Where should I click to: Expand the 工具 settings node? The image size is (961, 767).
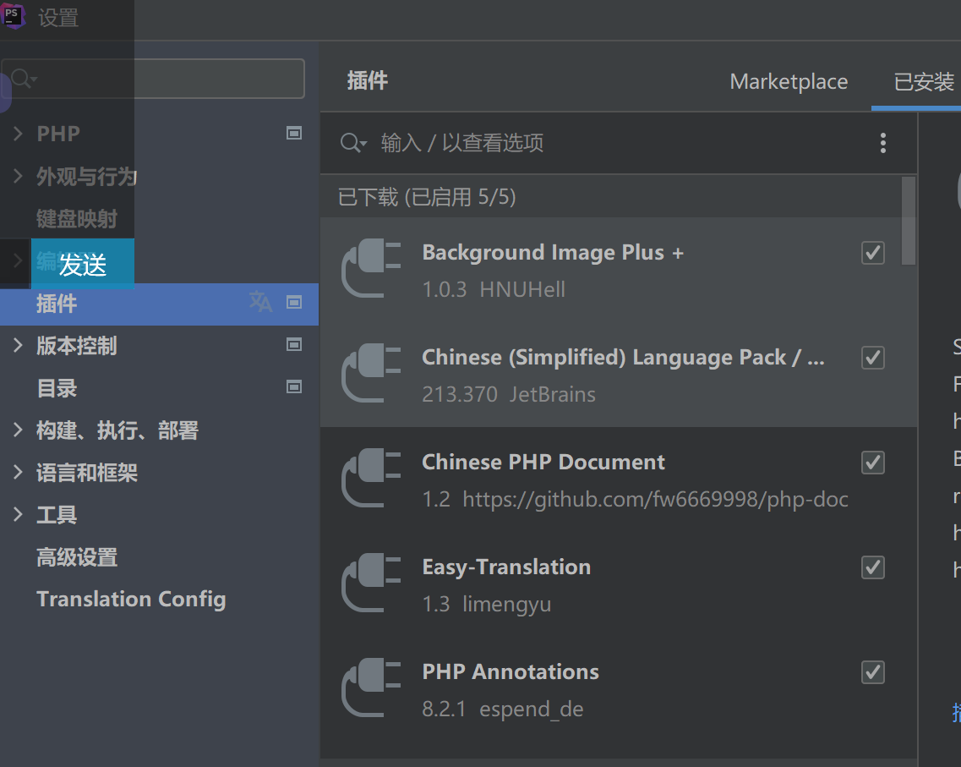point(18,514)
